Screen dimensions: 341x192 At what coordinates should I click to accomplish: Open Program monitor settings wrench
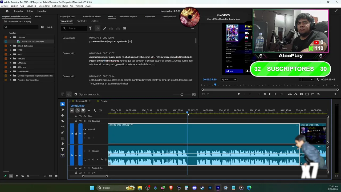click(x=318, y=79)
